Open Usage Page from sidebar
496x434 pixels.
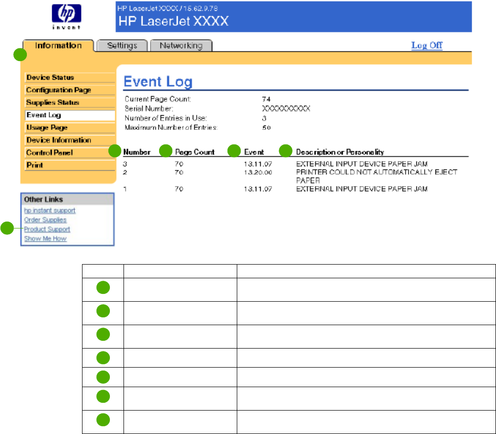pos(47,128)
